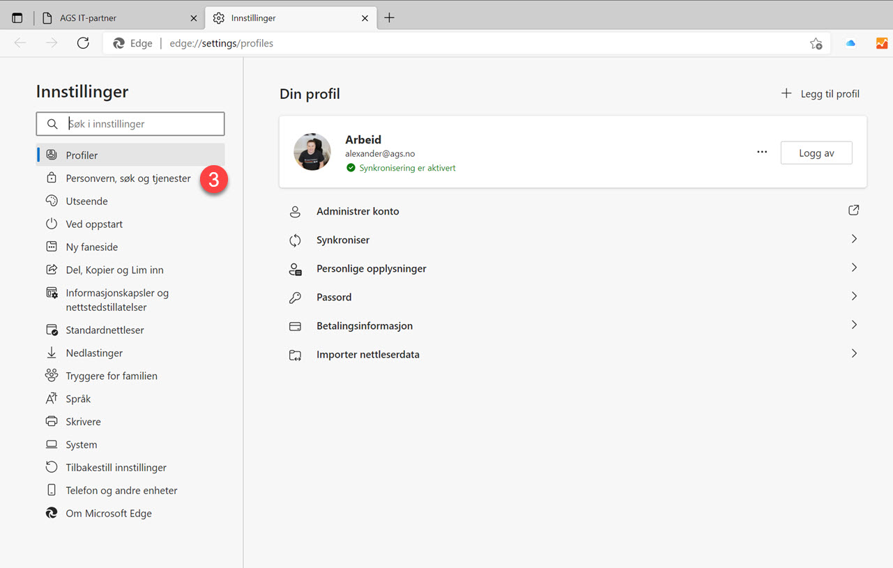Reload the page with refresh icon

point(83,43)
